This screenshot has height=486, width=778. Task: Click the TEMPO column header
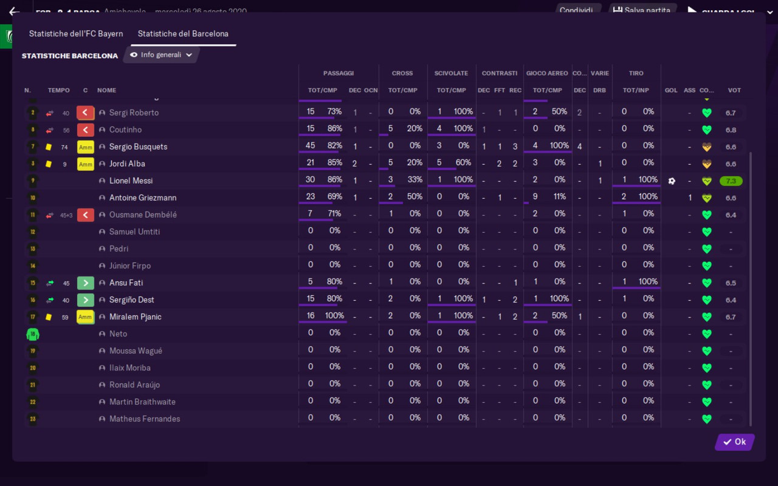[x=59, y=91]
